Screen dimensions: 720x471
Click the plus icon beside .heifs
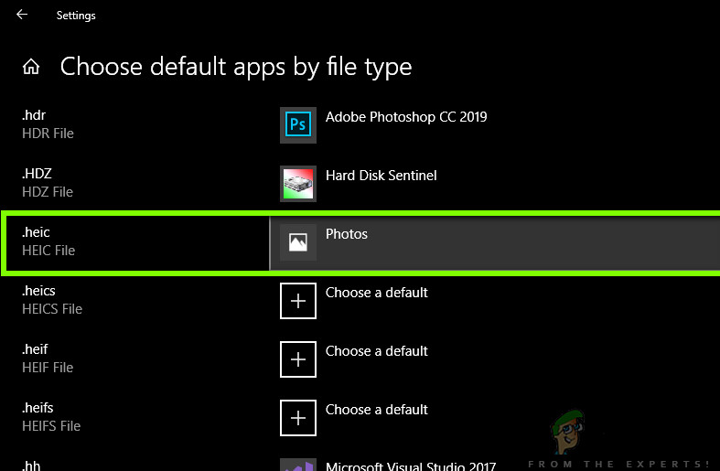click(297, 418)
